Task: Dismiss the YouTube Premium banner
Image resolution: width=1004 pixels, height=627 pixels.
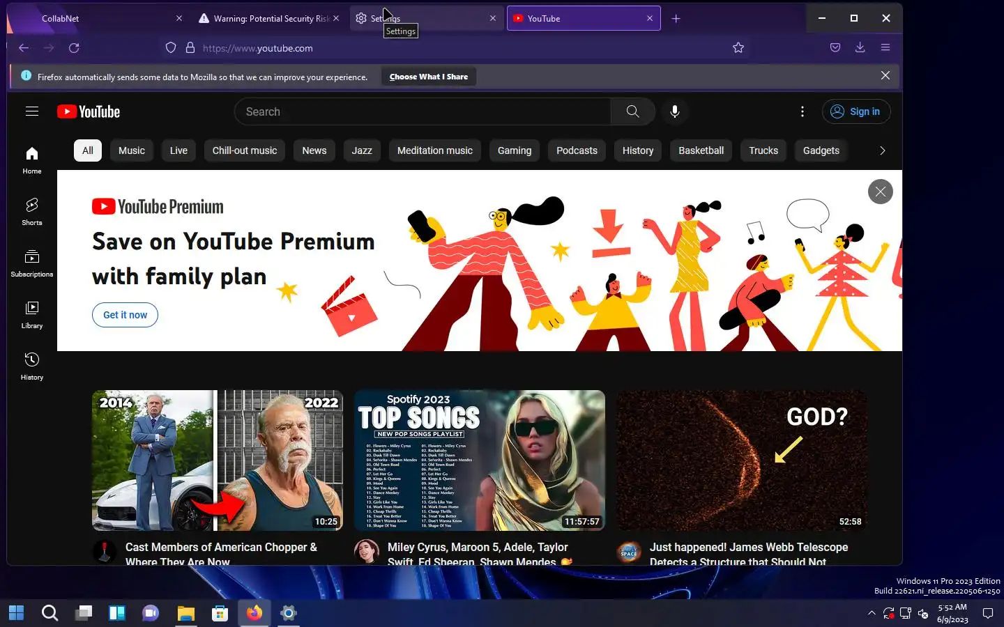Action: (x=881, y=192)
